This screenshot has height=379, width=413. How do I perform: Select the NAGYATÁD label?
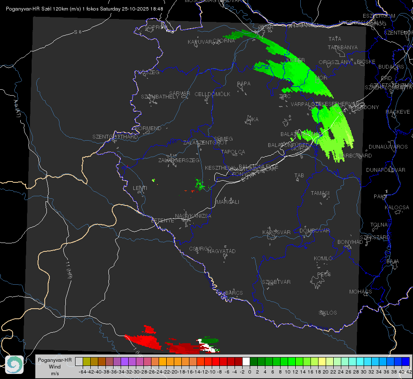coord(221,251)
